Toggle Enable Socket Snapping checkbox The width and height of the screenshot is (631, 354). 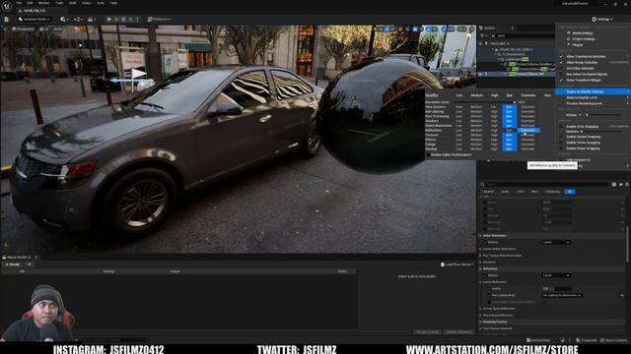[x=561, y=137]
